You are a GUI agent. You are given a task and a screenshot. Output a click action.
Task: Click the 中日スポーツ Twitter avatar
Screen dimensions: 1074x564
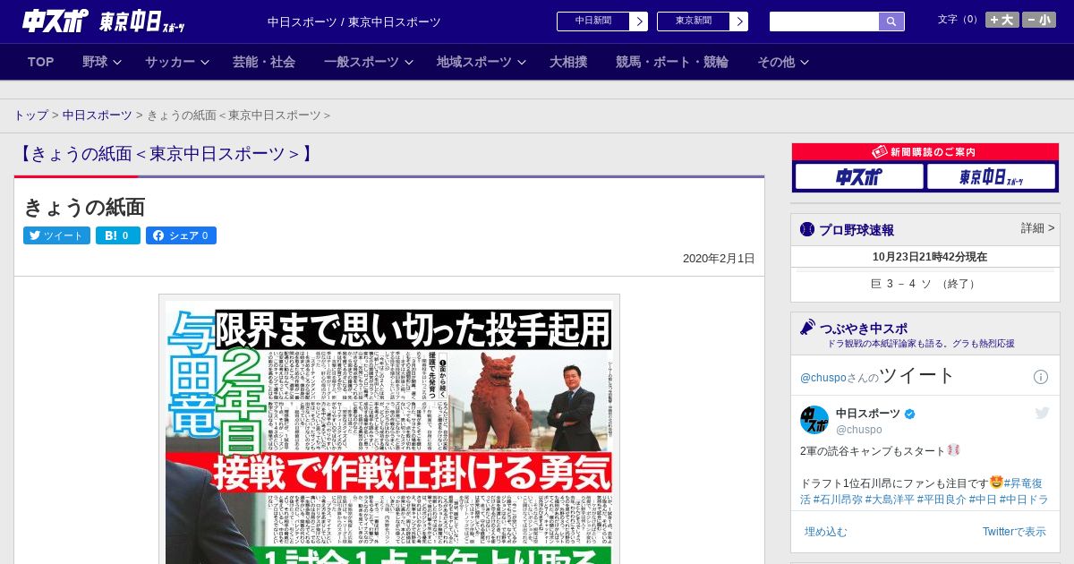click(814, 420)
